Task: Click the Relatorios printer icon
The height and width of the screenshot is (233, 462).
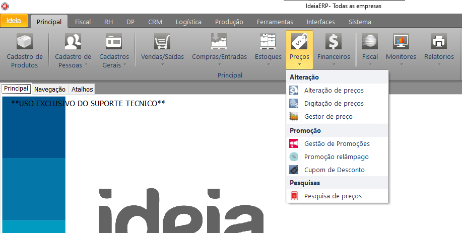Action: (438, 41)
